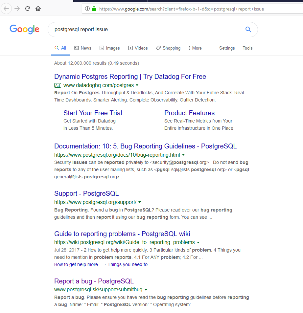
Task: Click the blue magnifier search button
Action: pyautogui.click(x=248, y=30)
